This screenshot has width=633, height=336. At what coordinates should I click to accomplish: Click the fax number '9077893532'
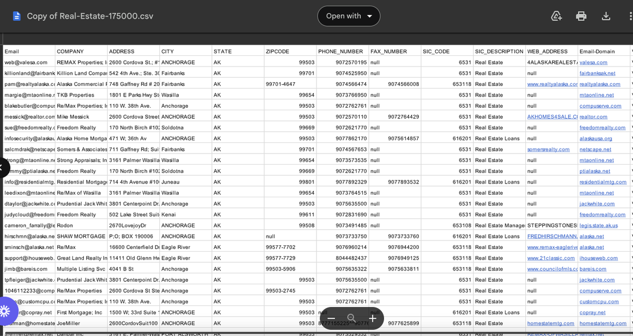pyautogui.click(x=395, y=182)
